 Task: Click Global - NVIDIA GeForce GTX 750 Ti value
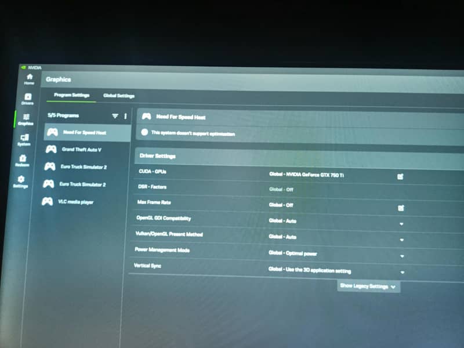tap(307, 175)
